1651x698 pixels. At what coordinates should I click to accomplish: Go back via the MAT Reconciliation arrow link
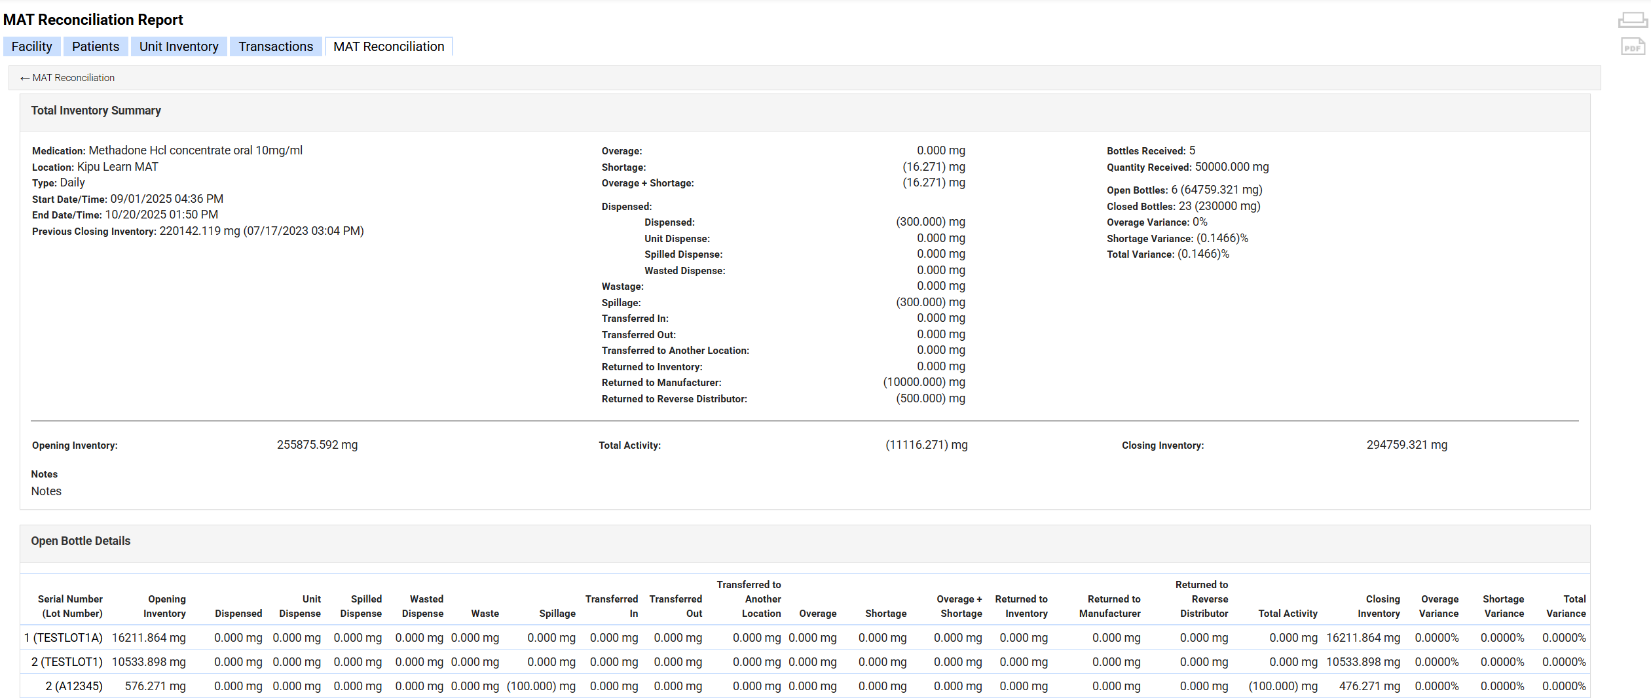pos(67,78)
